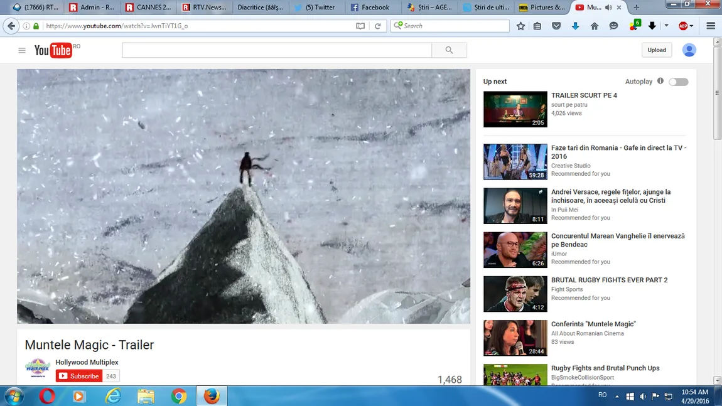This screenshot has width=722, height=406.
Task: Switch to RTV.News tab
Action: point(205,8)
